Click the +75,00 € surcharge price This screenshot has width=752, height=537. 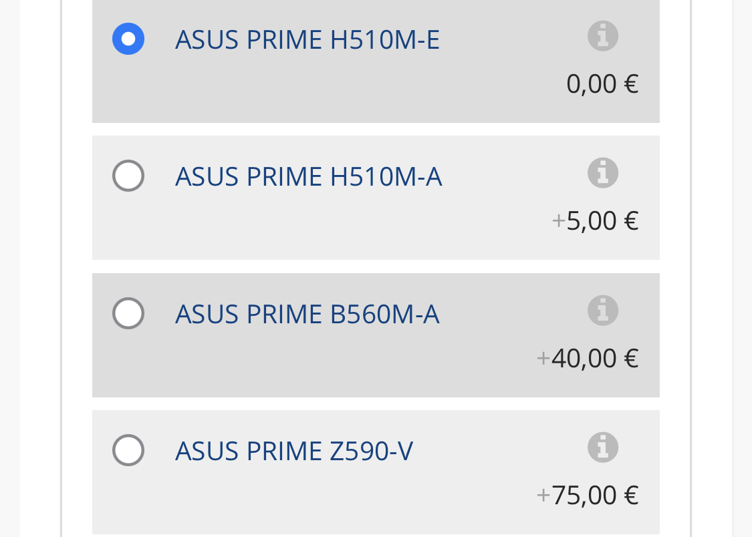coord(588,496)
